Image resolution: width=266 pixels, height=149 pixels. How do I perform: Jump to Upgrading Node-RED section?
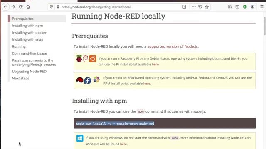pos(29,72)
